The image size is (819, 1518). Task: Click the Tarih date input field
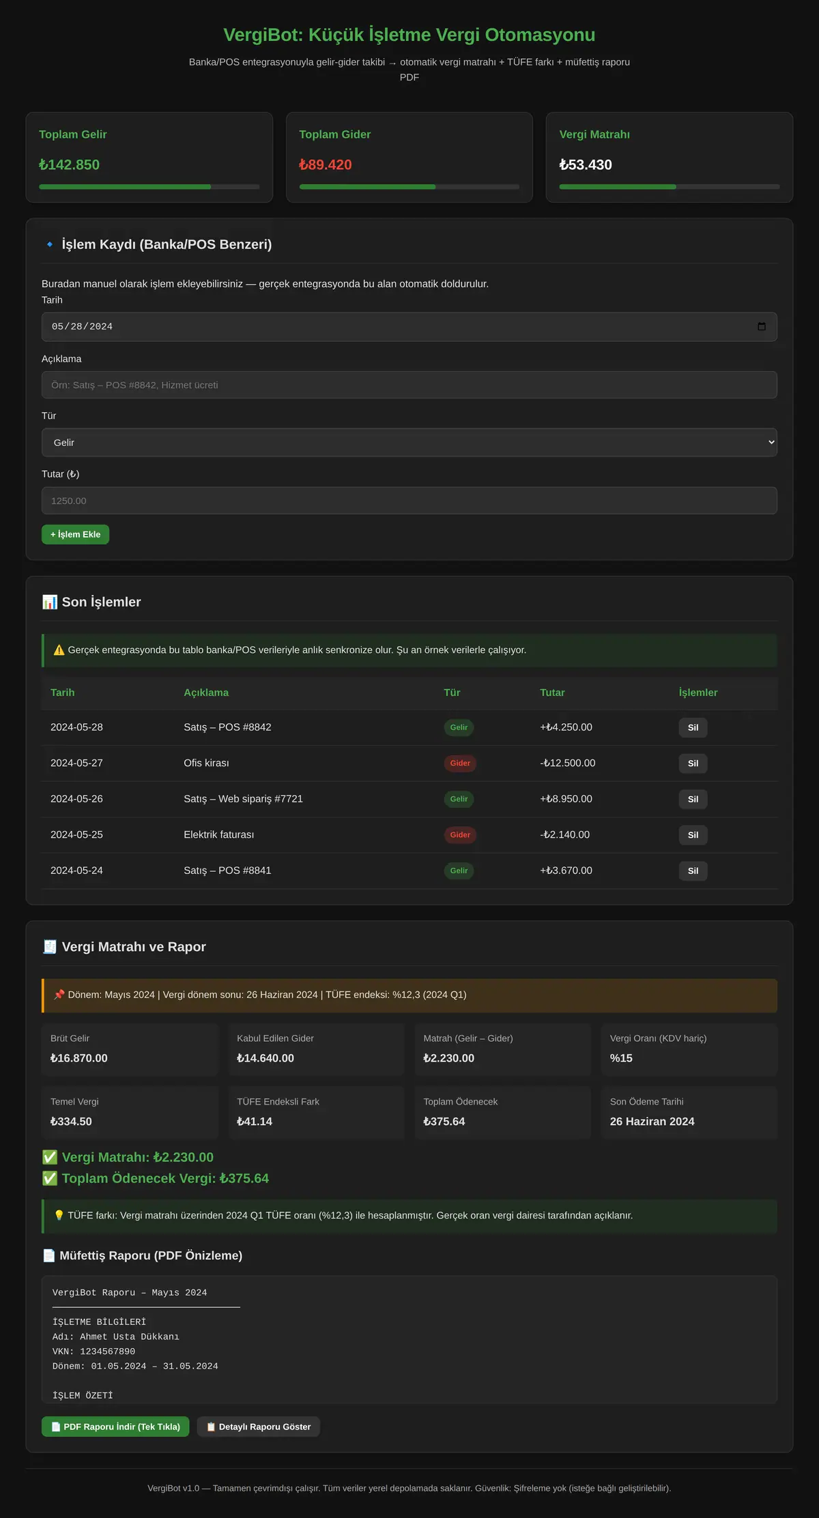(409, 327)
